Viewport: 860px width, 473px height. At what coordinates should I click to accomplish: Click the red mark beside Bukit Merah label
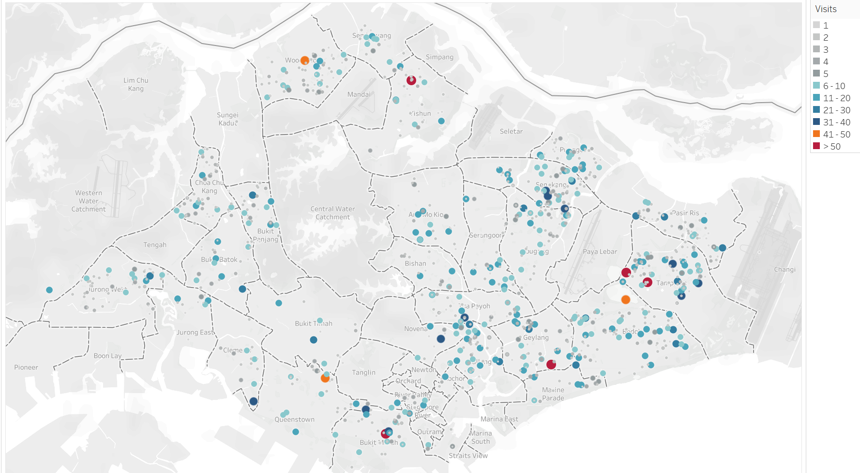[x=385, y=434]
